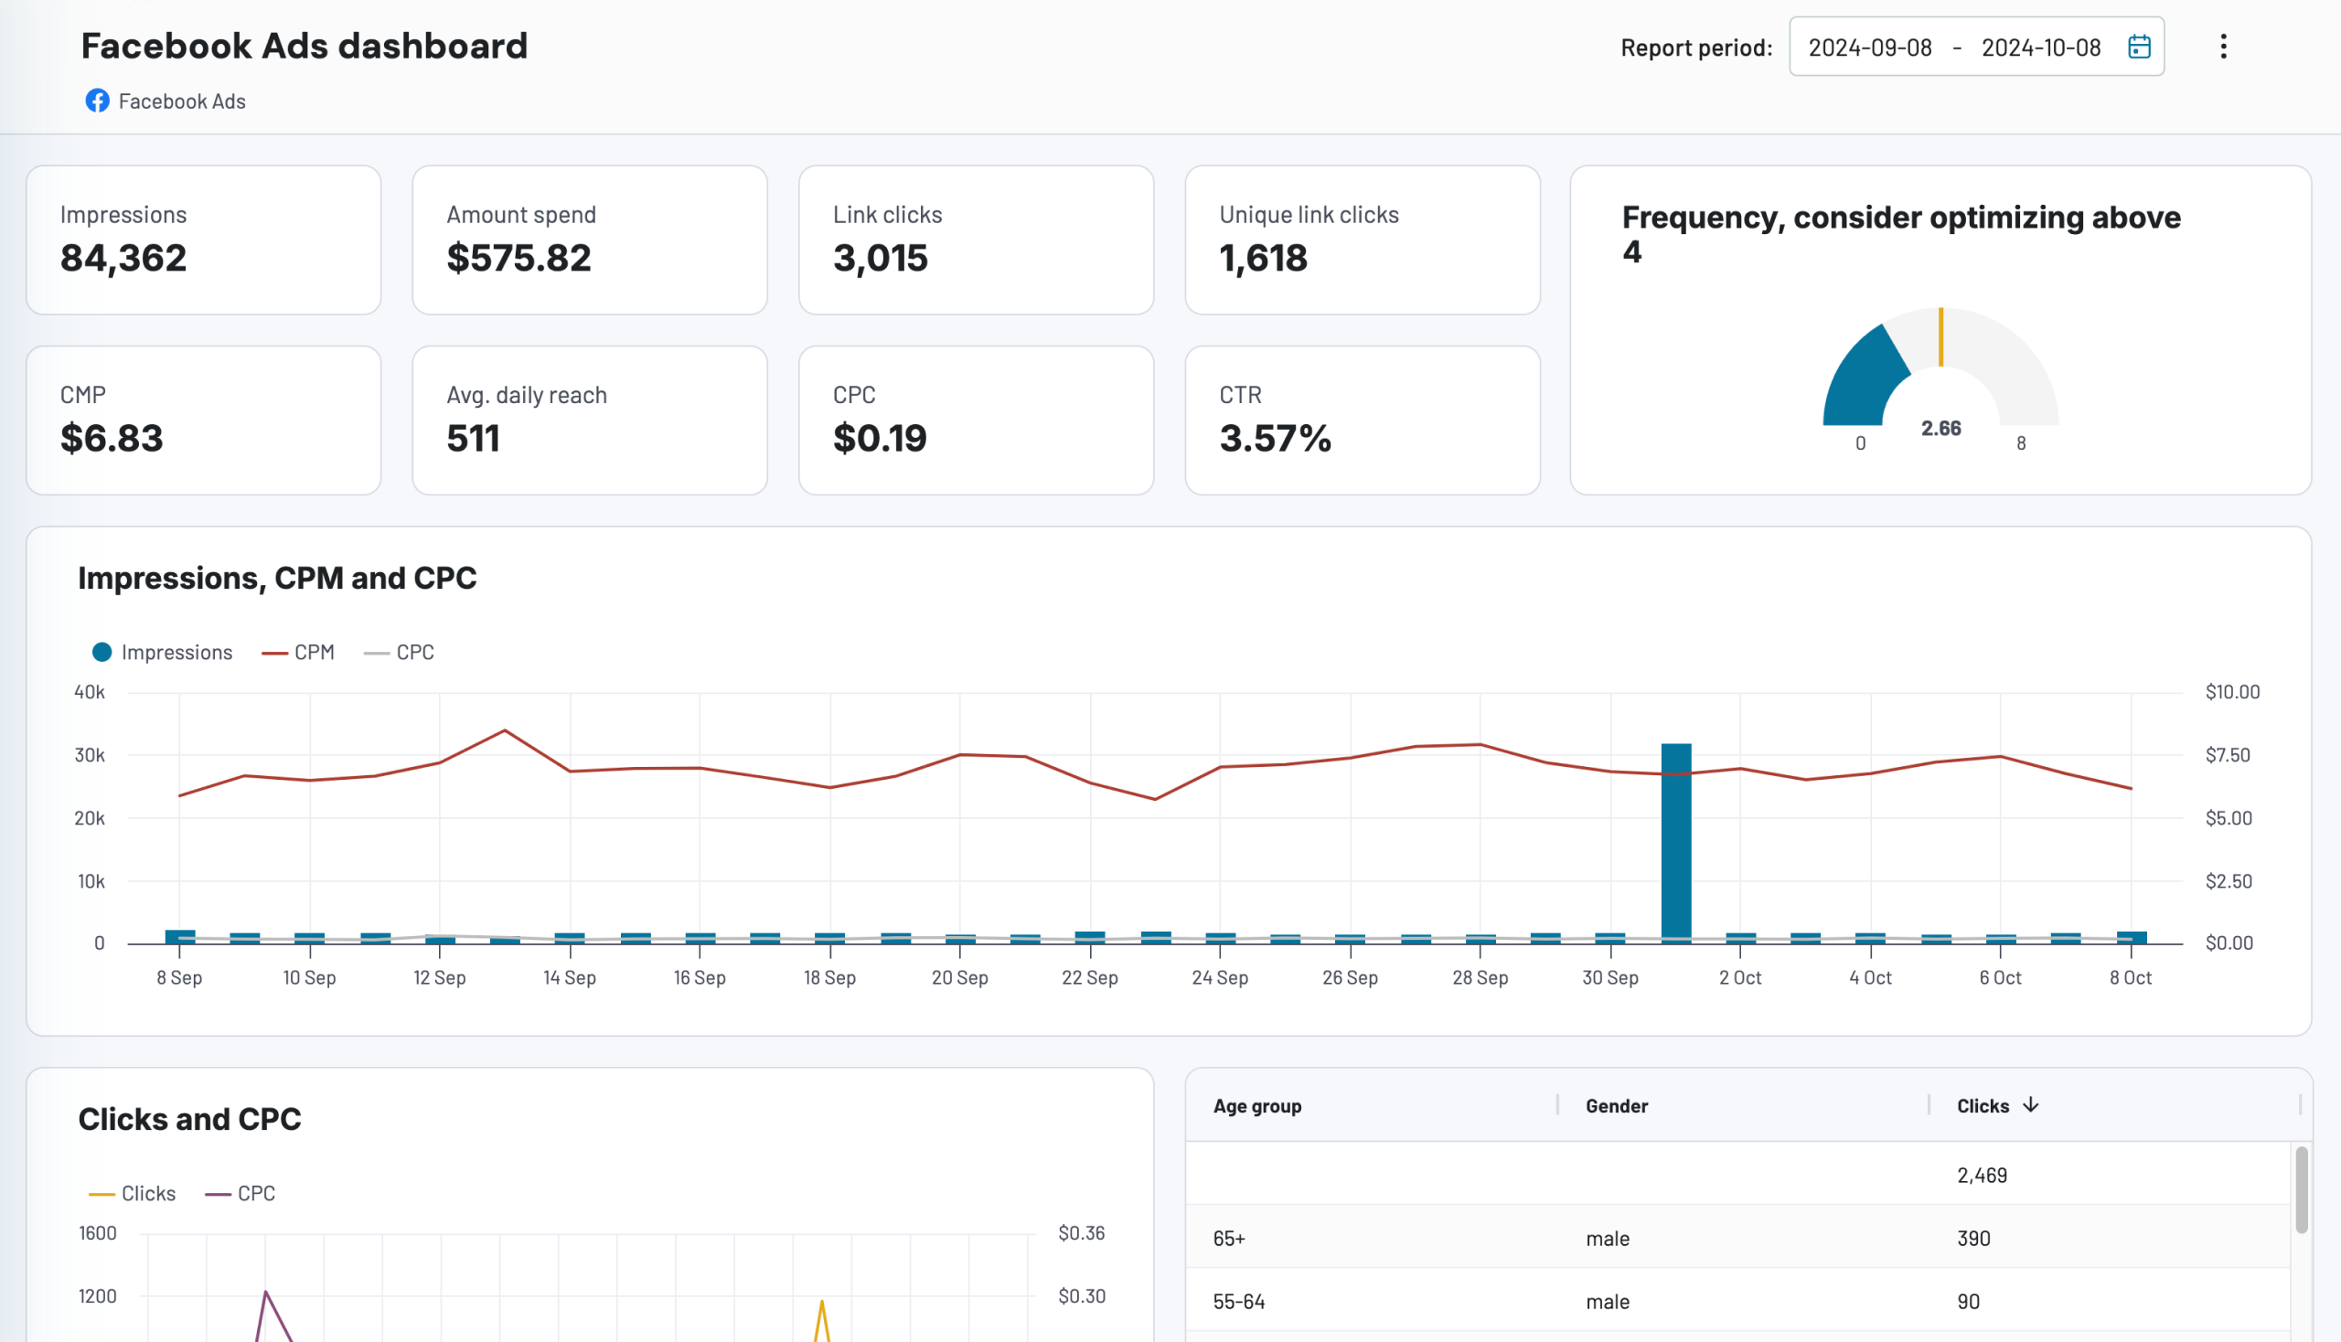Open the three-dot options menu

[x=2223, y=46]
